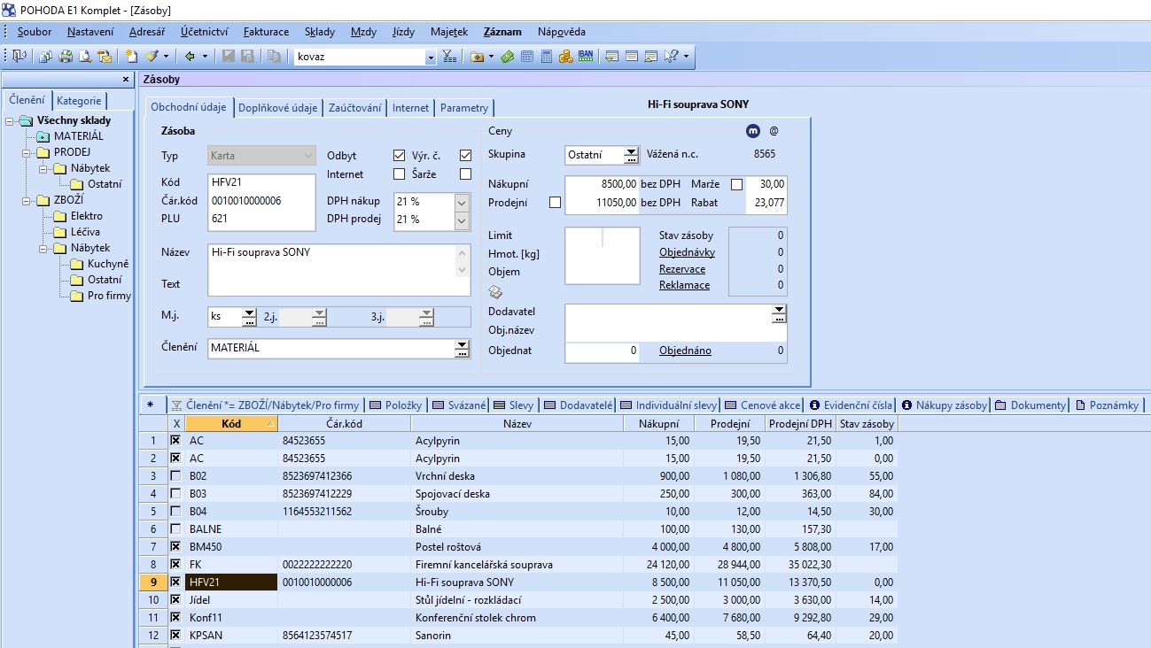Click the gold coins icon in toolbar
Image resolution: width=1151 pixels, height=648 pixels.
pos(566,57)
